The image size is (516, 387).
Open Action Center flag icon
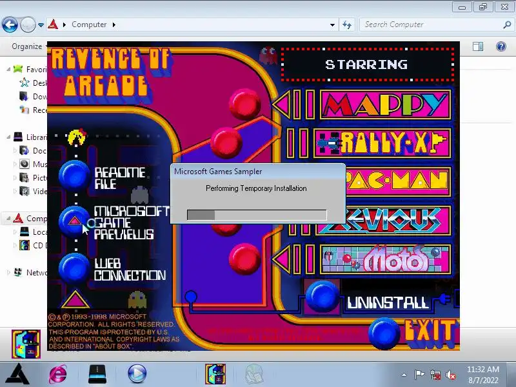point(419,375)
